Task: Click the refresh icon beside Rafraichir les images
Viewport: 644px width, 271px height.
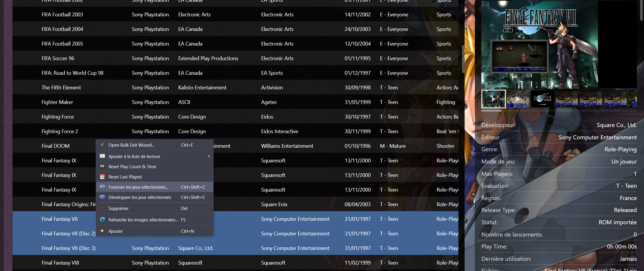Action: pos(102,220)
